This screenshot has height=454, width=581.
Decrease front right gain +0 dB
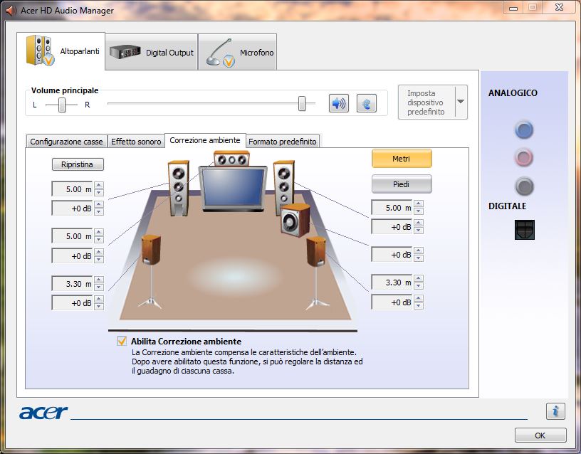point(419,231)
